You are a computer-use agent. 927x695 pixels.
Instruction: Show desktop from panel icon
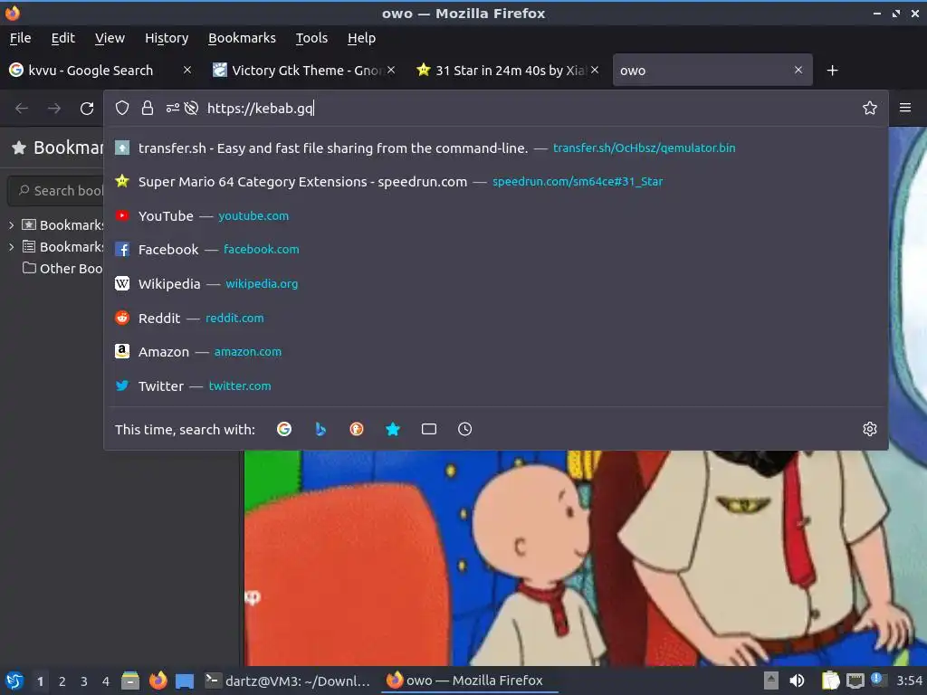[185, 681]
